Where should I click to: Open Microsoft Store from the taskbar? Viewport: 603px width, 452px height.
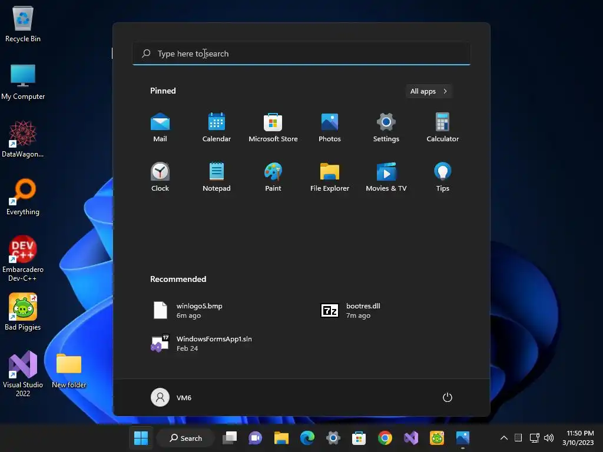coord(359,438)
